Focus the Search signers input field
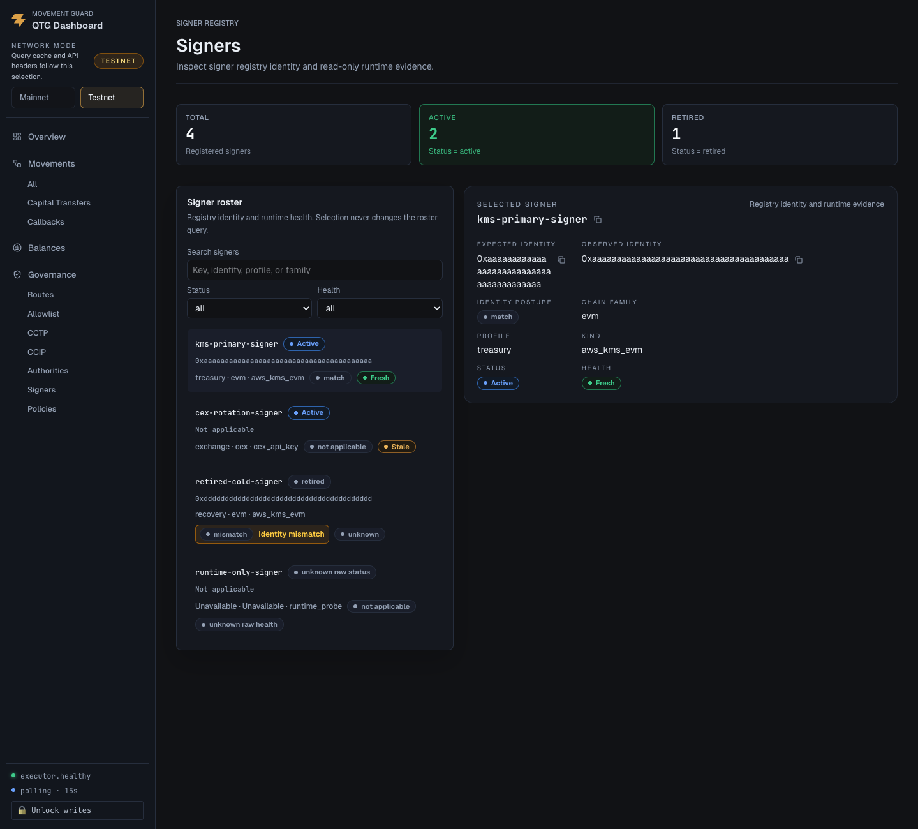This screenshot has height=829, width=918. [x=315, y=270]
